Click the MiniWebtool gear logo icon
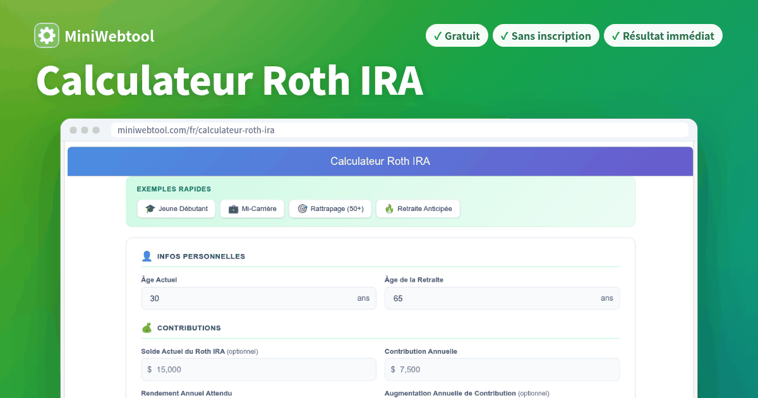 tap(47, 36)
